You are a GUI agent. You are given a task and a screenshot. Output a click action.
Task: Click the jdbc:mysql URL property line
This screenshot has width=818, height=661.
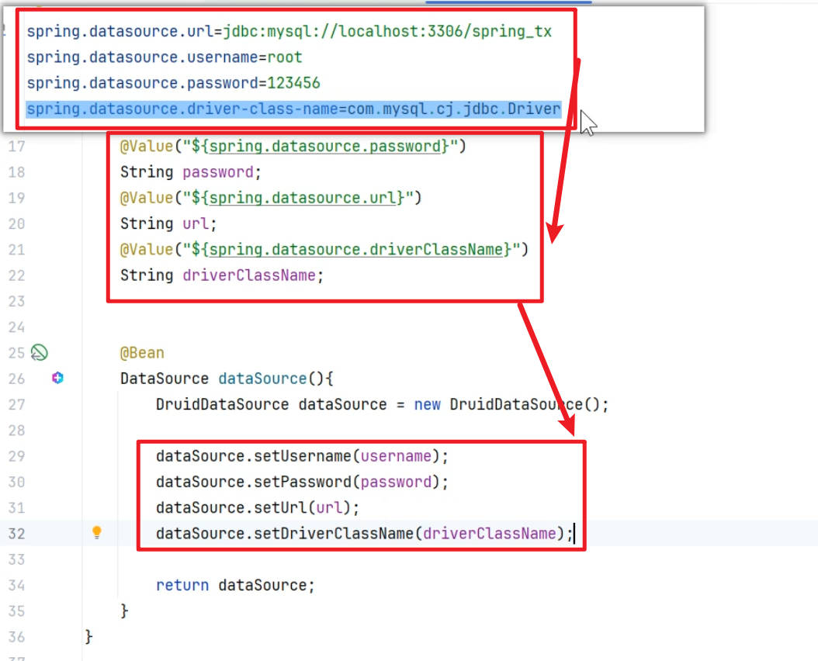[x=289, y=32]
